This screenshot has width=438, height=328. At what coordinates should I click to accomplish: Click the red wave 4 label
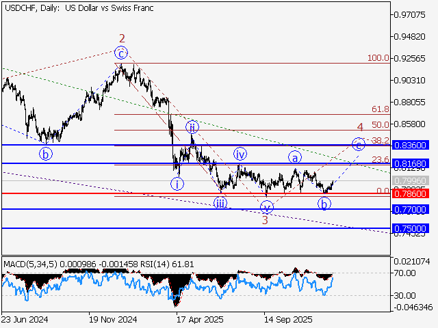359,128
